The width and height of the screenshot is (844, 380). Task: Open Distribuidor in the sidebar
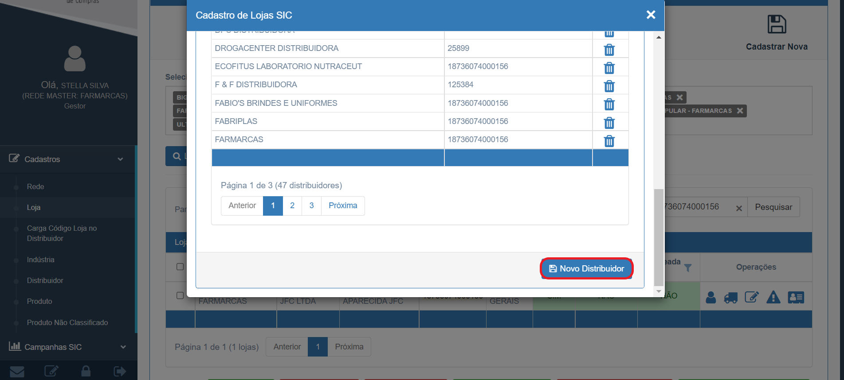45,280
